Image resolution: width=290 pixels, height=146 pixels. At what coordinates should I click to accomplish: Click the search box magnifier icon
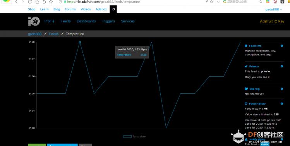[x=260, y=2]
